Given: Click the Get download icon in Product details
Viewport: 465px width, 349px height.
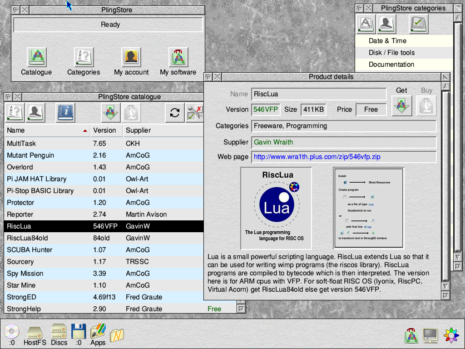Looking at the screenshot, I should click(x=401, y=105).
